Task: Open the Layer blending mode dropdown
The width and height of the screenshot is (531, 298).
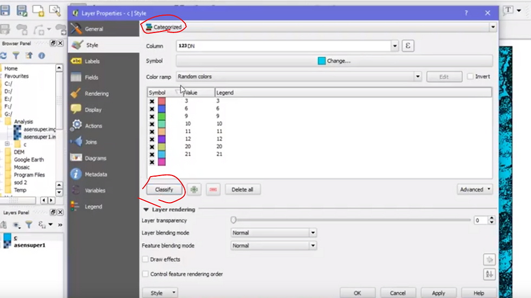Action: pyautogui.click(x=274, y=232)
